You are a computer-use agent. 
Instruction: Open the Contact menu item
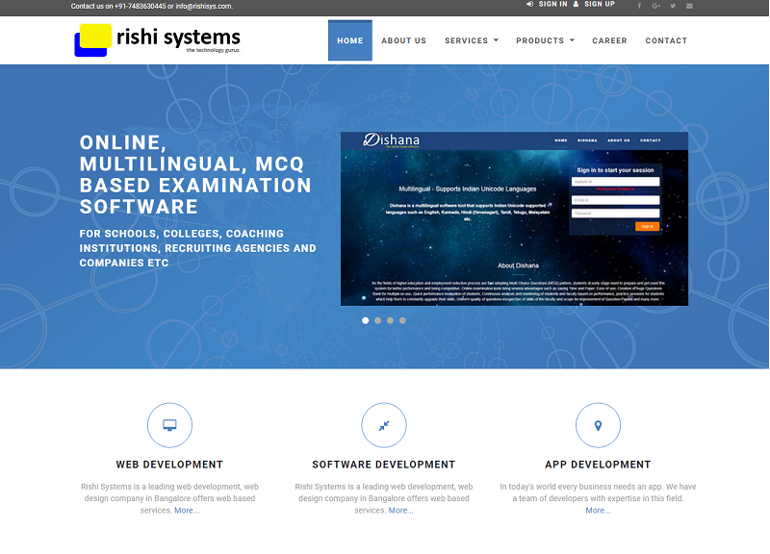(666, 40)
